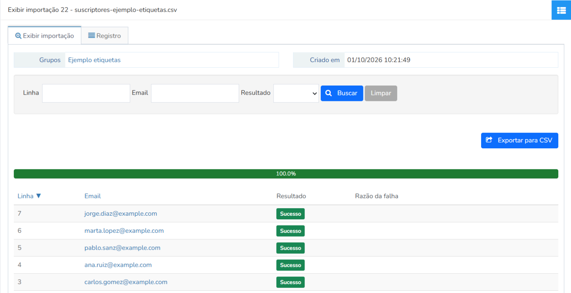Click the Sucesso badge for ana.ruiz

click(290, 265)
